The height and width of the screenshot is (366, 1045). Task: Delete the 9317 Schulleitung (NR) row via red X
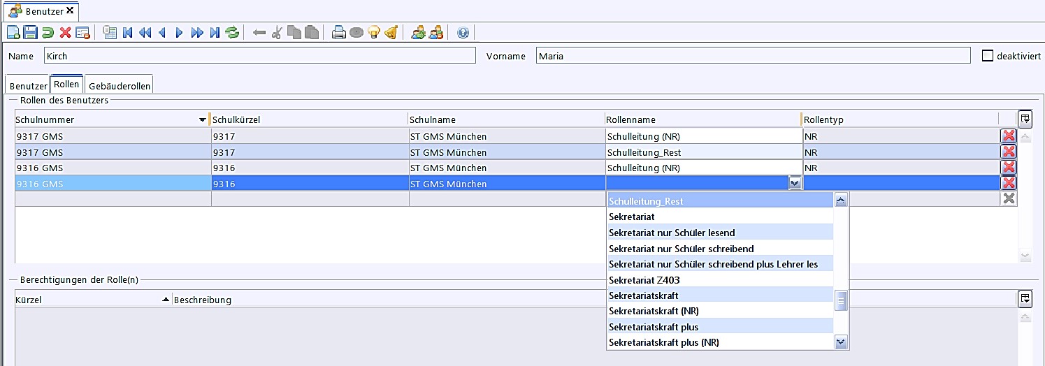(x=1008, y=136)
